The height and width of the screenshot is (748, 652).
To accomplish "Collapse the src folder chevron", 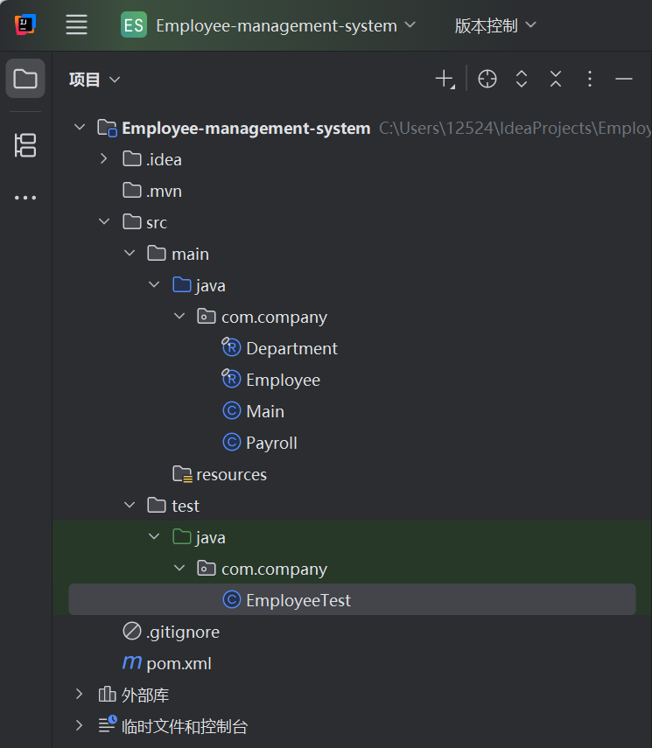I will 104,222.
